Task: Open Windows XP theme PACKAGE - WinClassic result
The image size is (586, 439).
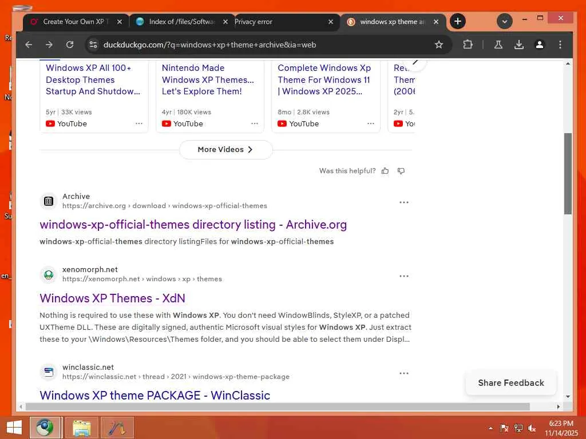Action: click(155, 396)
